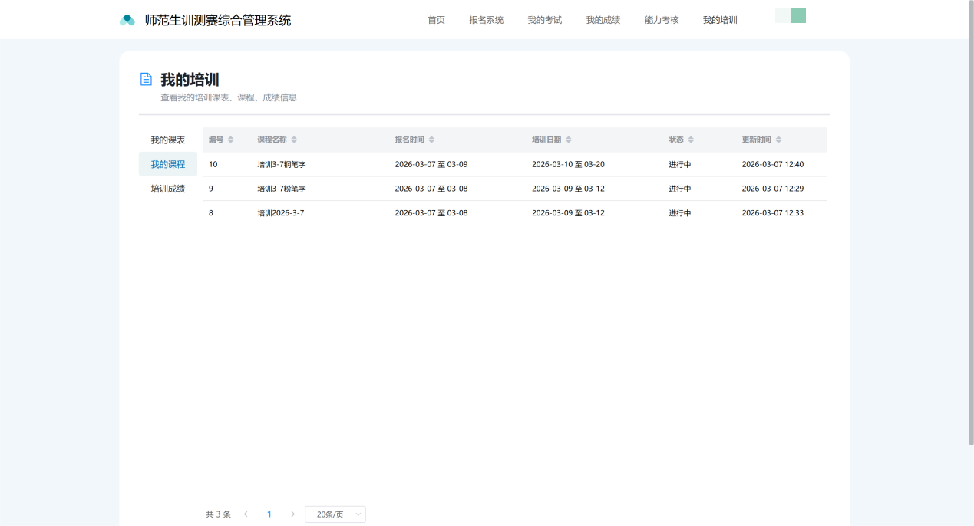The image size is (974, 526).
Task: Click subtitle 查看我的培训课表、课程、成绩信息
Action: click(229, 97)
